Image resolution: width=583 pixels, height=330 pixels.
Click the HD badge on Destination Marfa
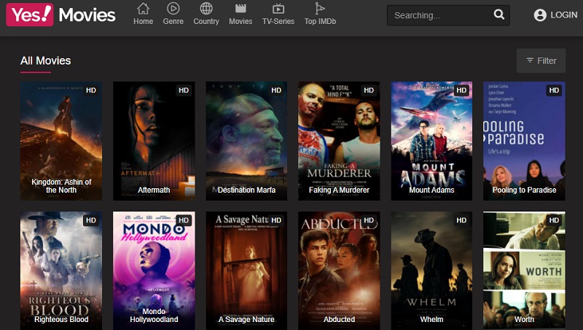276,90
